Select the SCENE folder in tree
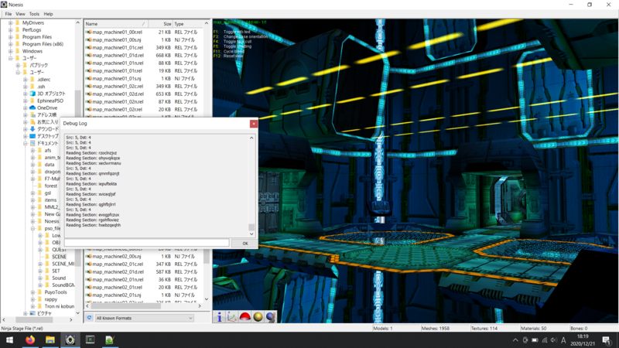This screenshot has width=619, height=348. pyautogui.click(x=60, y=257)
